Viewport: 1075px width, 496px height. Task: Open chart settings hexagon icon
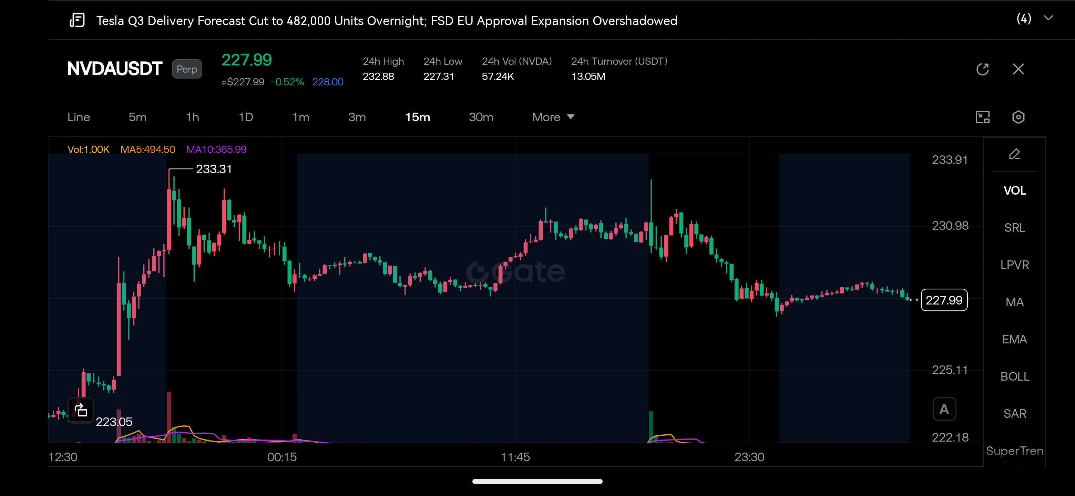point(1018,117)
